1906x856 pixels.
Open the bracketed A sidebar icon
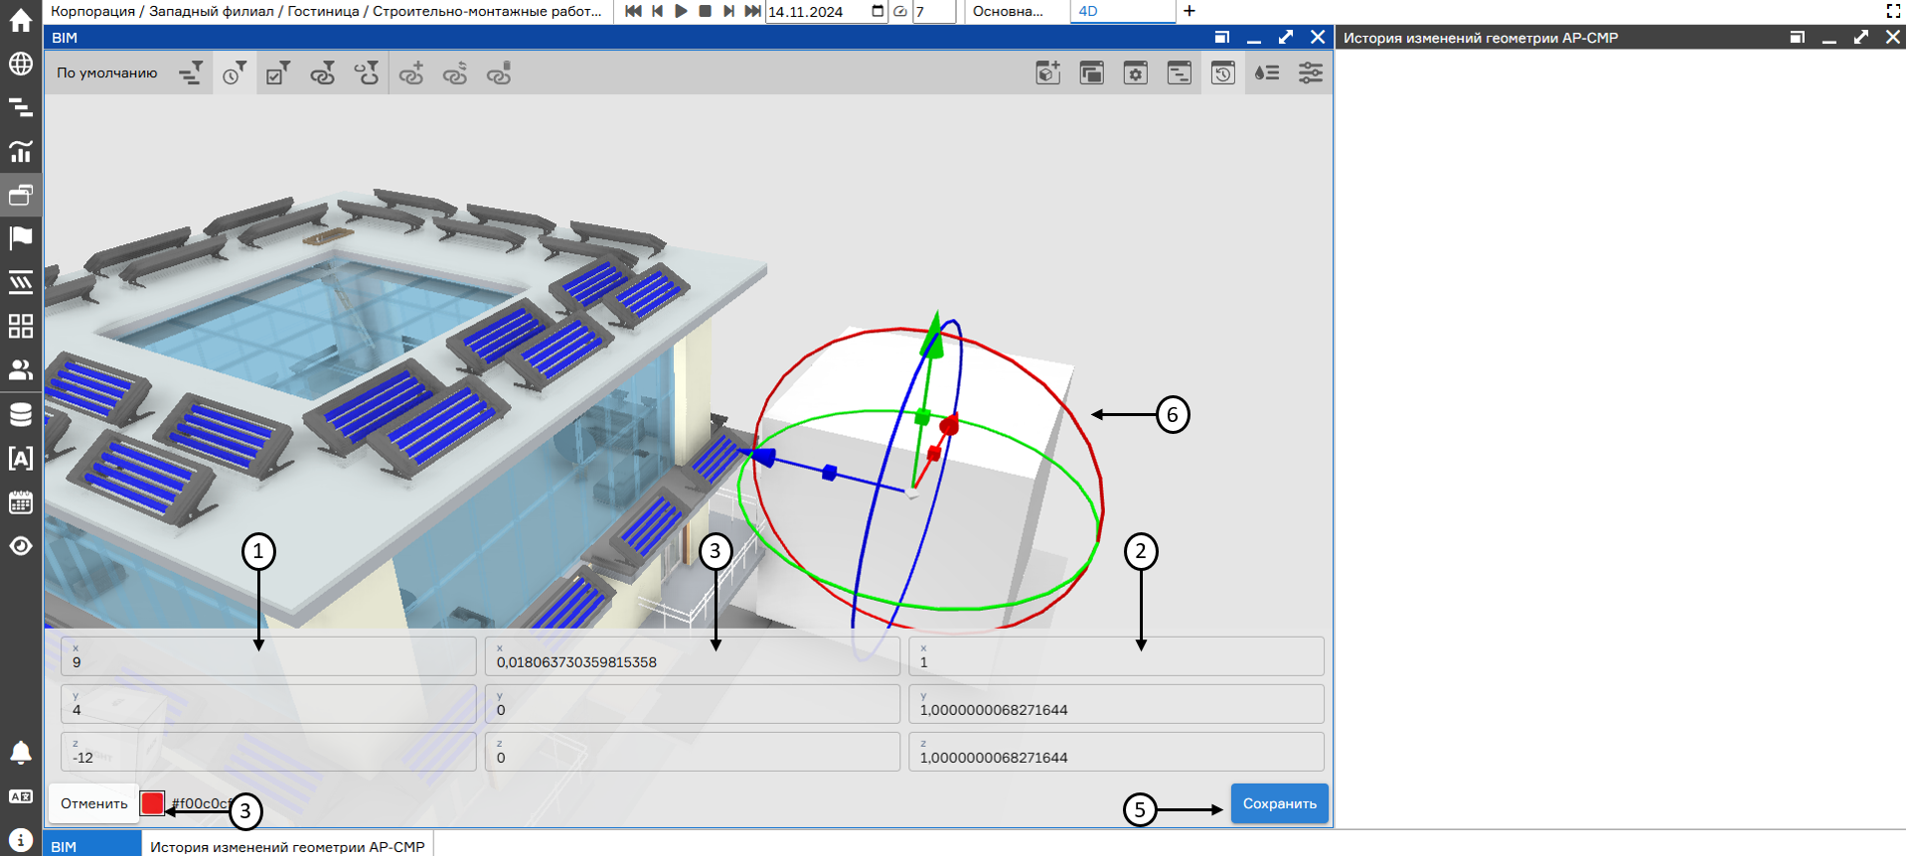(x=21, y=458)
